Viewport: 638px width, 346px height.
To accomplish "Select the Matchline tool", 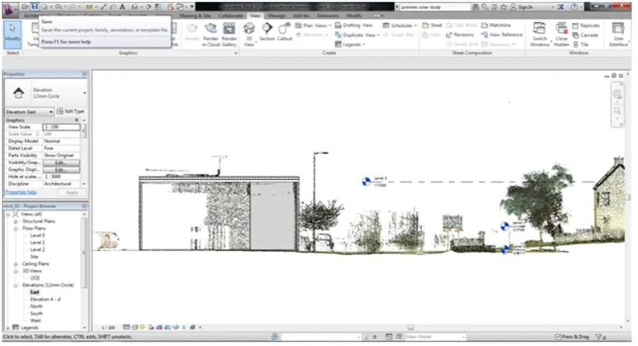I will [496, 25].
